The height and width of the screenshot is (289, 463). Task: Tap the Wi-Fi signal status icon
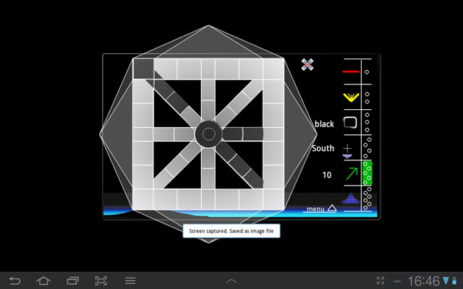point(446,280)
